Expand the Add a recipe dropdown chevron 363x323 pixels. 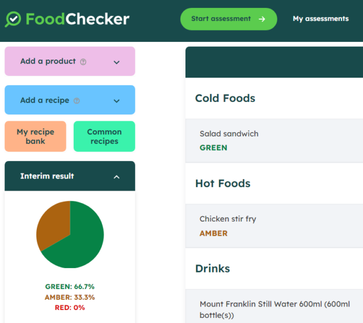[x=116, y=101]
